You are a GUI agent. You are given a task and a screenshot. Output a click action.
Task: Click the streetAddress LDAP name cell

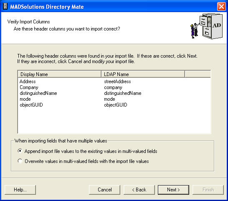pos(117,81)
